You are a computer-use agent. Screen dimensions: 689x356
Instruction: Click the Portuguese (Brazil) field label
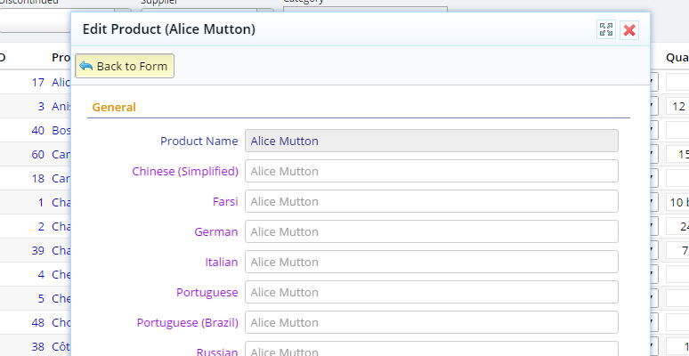(x=188, y=322)
